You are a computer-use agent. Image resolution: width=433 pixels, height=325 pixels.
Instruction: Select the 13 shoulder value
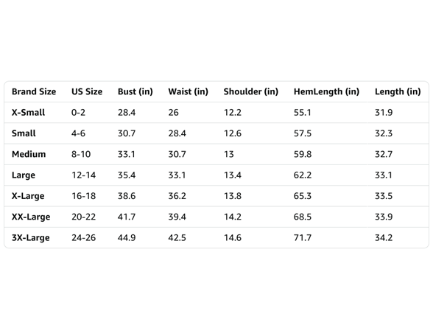coord(228,154)
